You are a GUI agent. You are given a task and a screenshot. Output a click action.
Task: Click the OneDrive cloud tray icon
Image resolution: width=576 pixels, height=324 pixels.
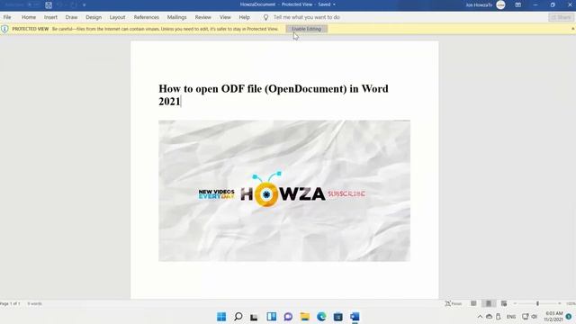(x=489, y=317)
